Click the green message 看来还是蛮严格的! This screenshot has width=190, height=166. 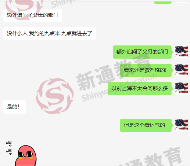click(x=146, y=70)
